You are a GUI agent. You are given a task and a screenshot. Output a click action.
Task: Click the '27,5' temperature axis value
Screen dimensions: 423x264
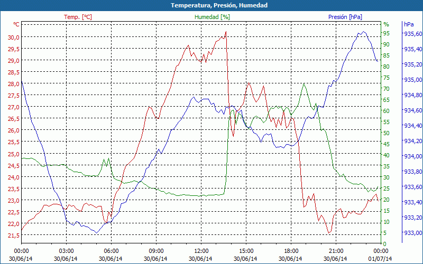tap(13, 96)
